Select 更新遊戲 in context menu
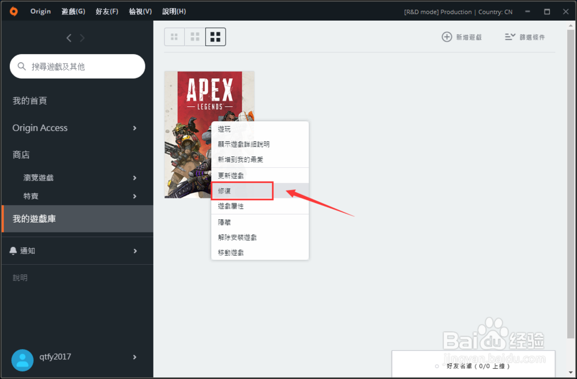 pos(260,175)
